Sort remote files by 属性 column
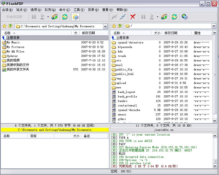 (x=202, y=33)
